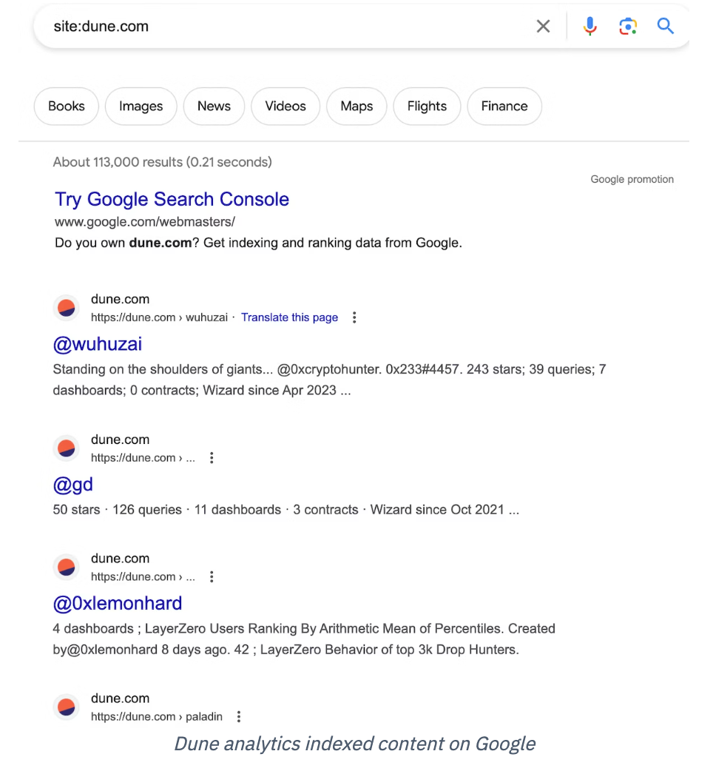Select the Videos filter chip

coord(285,107)
